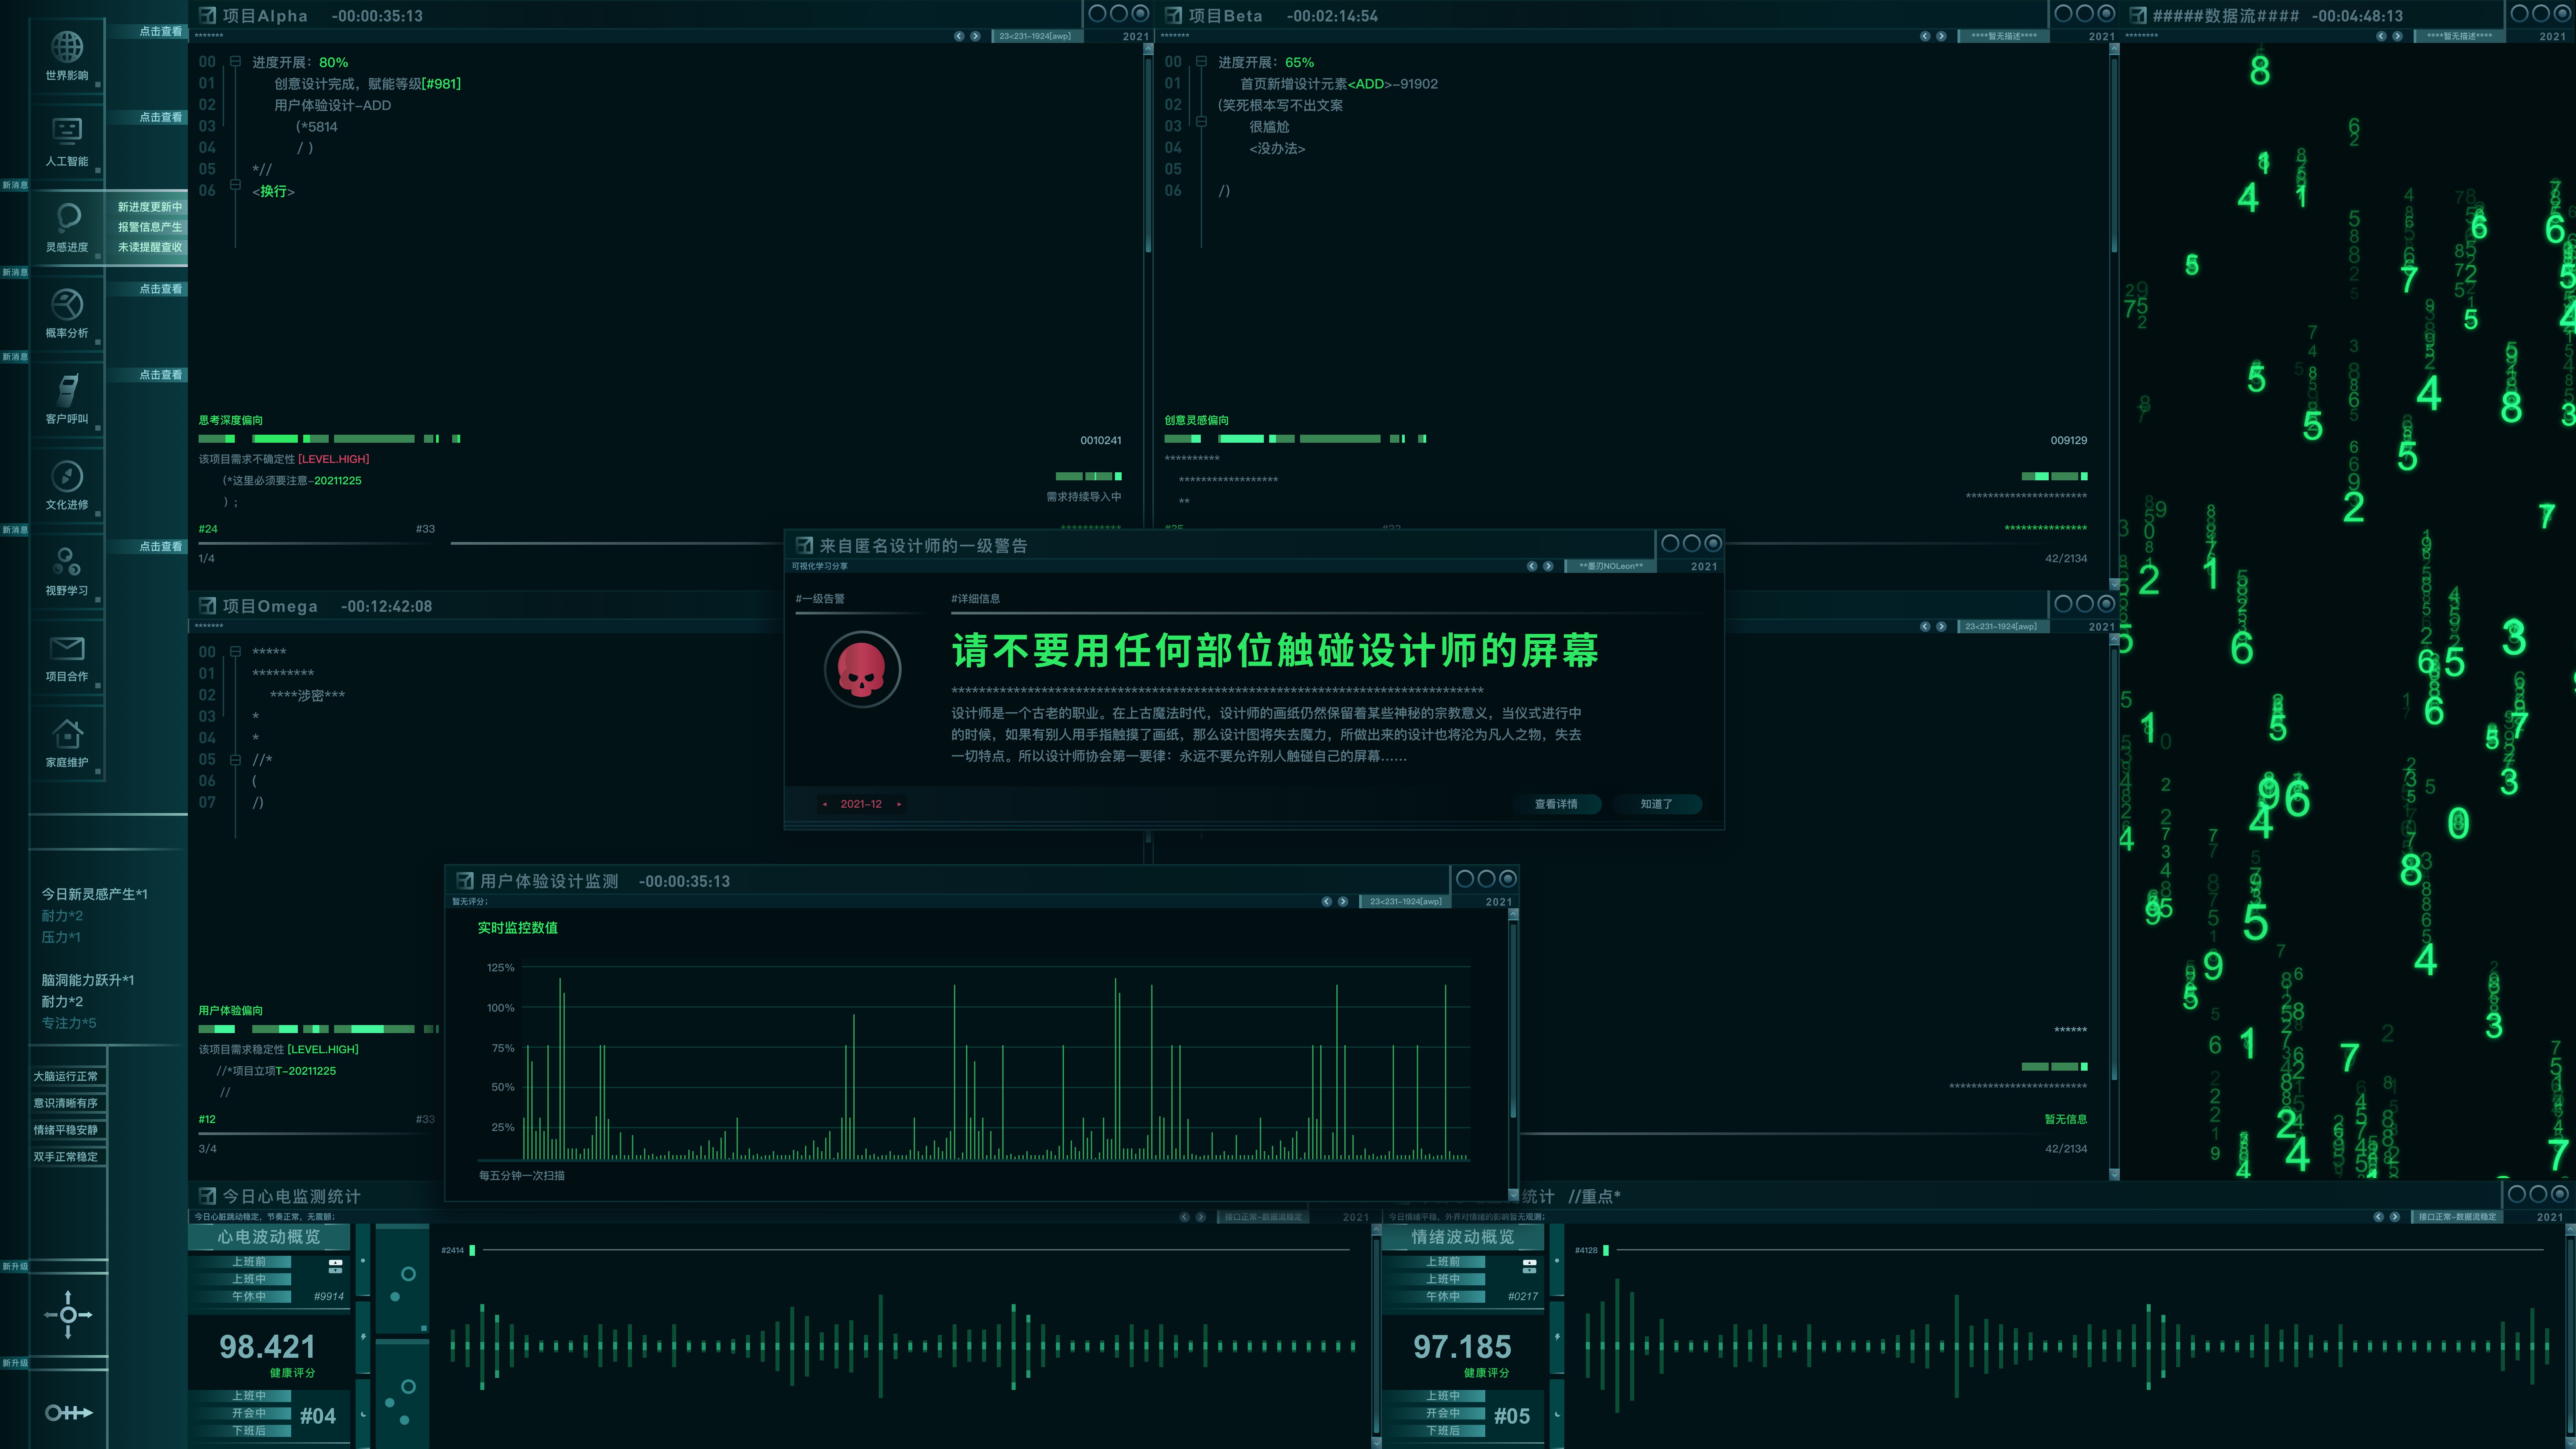This screenshot has width=2576, height=1449.
Task: Open the 文化进修 compass icon
Action: click(67, 476)
